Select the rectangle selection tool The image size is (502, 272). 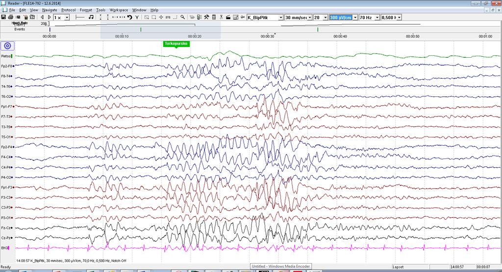153,17
